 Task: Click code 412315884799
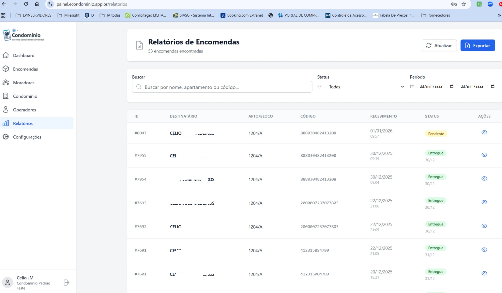pos(315,250)
